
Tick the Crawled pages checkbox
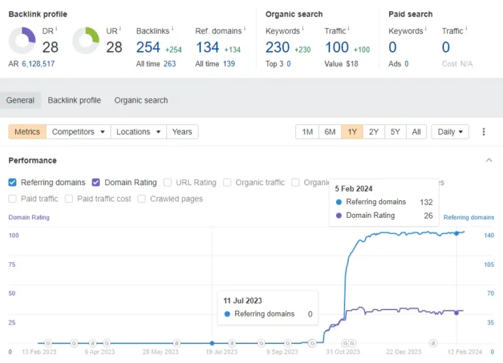pos(141,199)
